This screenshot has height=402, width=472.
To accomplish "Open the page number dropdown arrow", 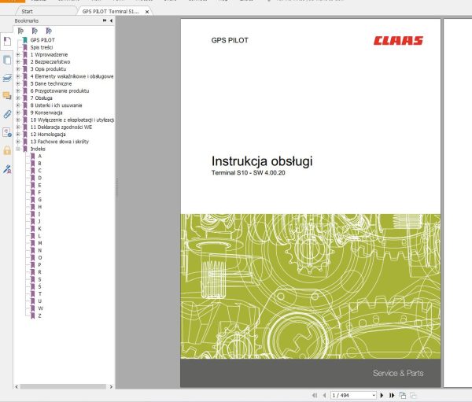I will [x=374, y=395].
